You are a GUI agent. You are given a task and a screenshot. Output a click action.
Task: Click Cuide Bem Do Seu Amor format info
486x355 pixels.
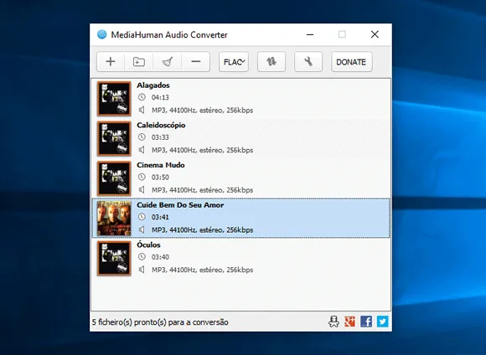(x=202, y=230)
